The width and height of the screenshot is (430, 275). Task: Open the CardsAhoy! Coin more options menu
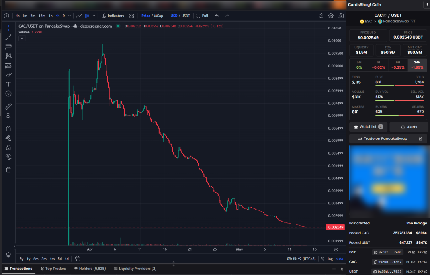pos(427,5)
